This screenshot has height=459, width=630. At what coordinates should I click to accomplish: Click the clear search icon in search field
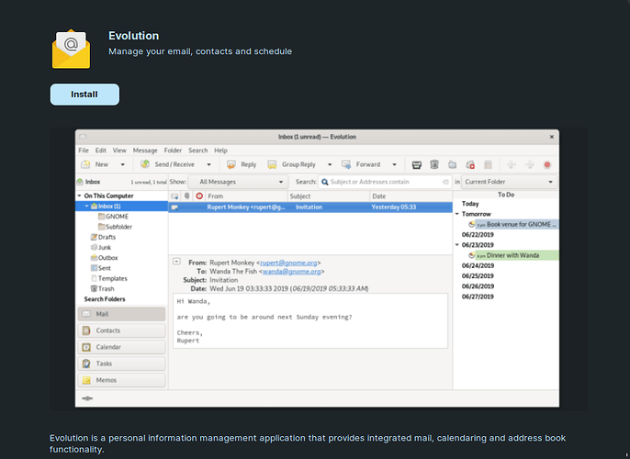[445, 182]
